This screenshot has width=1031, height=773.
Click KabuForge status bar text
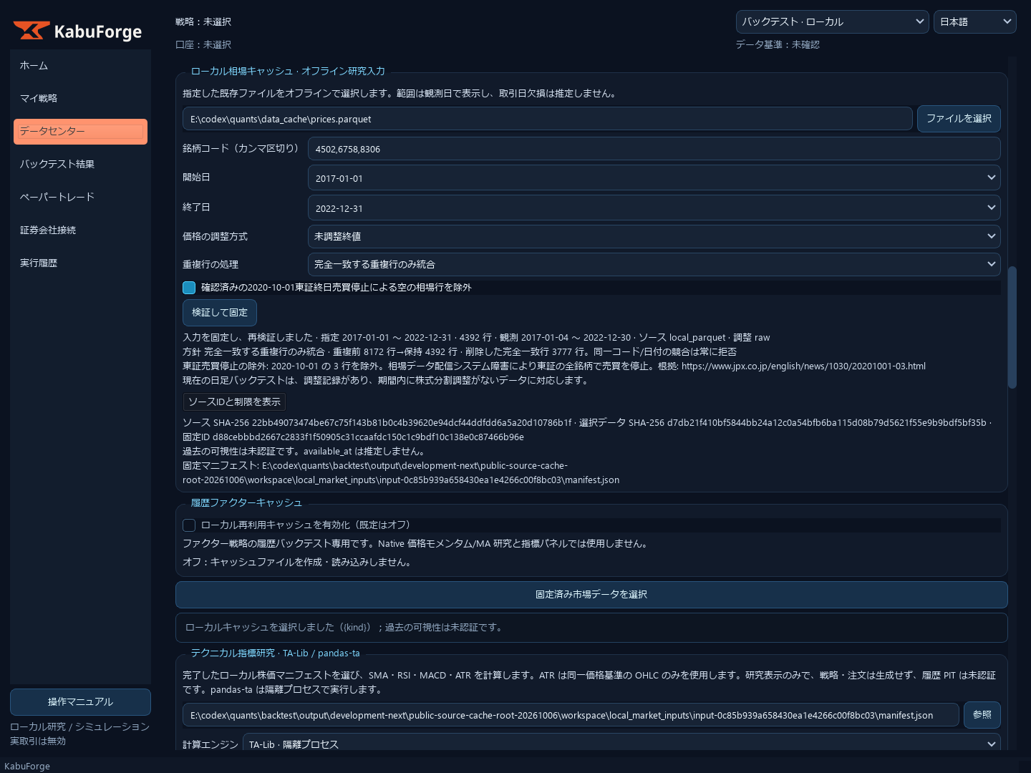27,766
